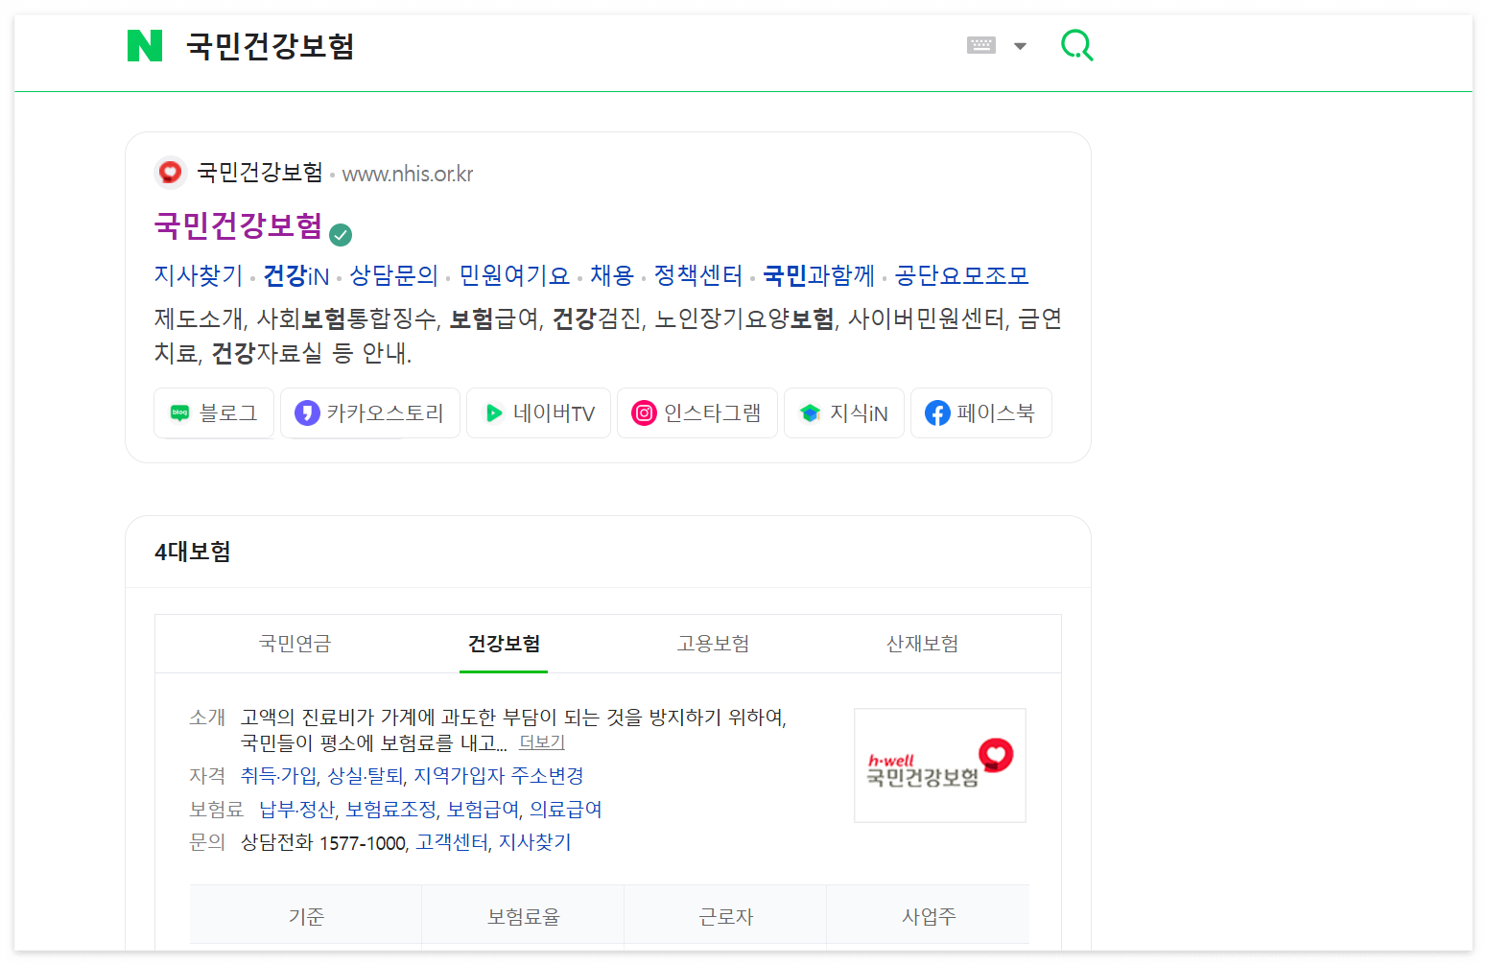Click the 근로자 table header
This screenshot has width=1487, height=965.
point(725,916)
